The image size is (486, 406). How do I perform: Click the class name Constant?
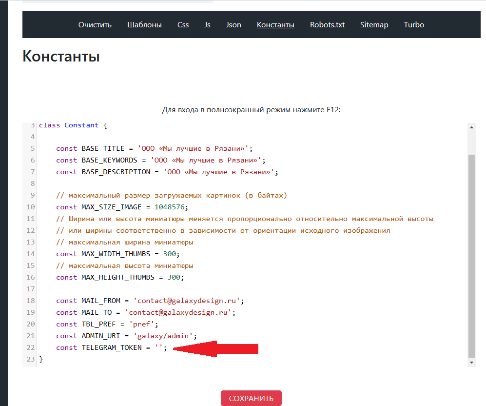[x=81, y=125]
